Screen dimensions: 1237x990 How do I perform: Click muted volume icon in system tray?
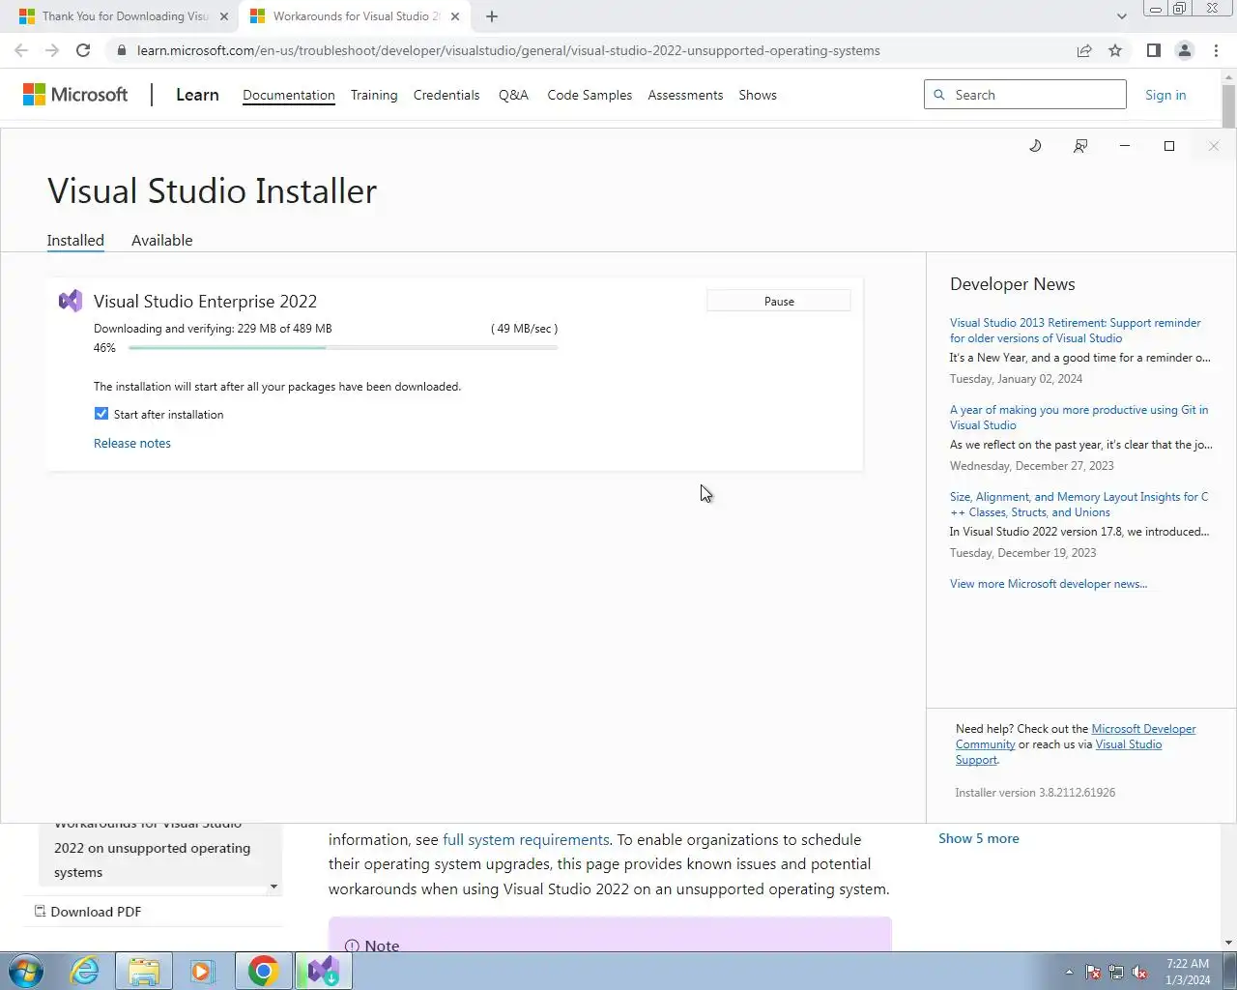pos(1139,973)
